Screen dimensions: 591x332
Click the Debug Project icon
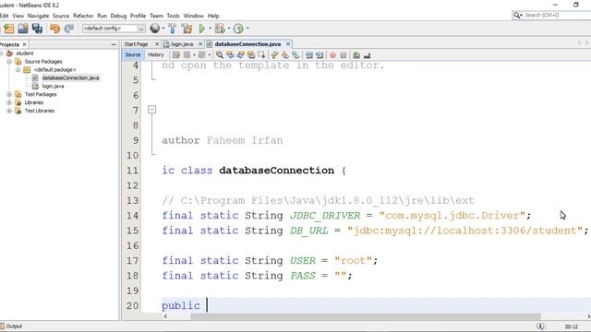220,29
